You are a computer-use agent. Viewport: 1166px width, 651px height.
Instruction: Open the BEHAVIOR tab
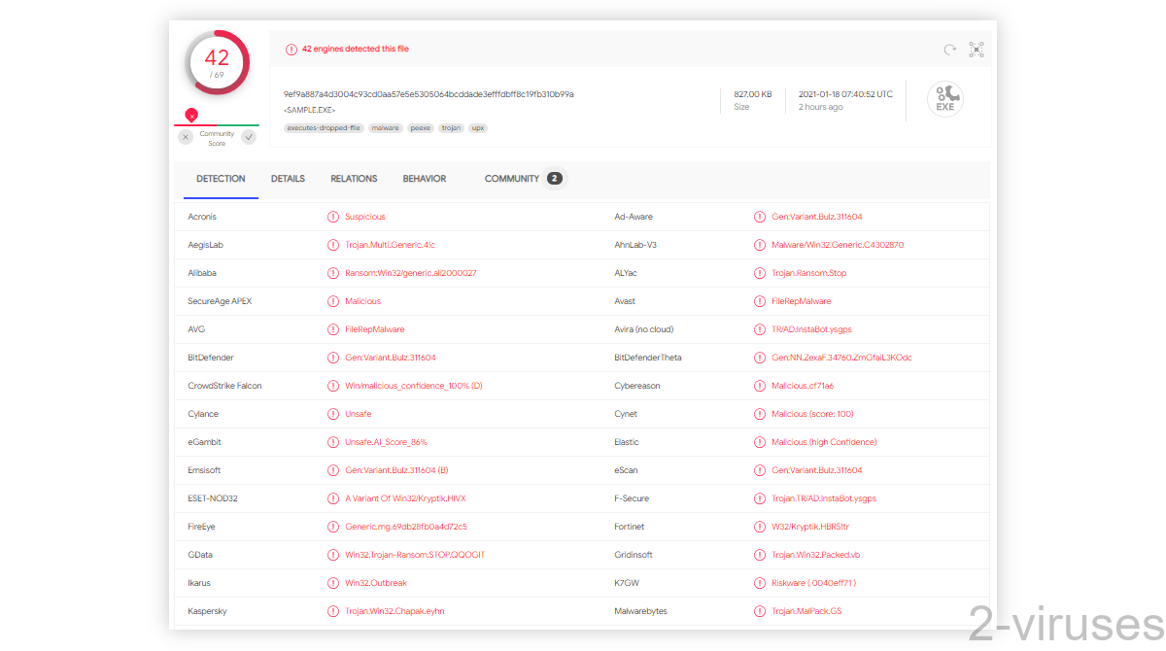(425, 179)
